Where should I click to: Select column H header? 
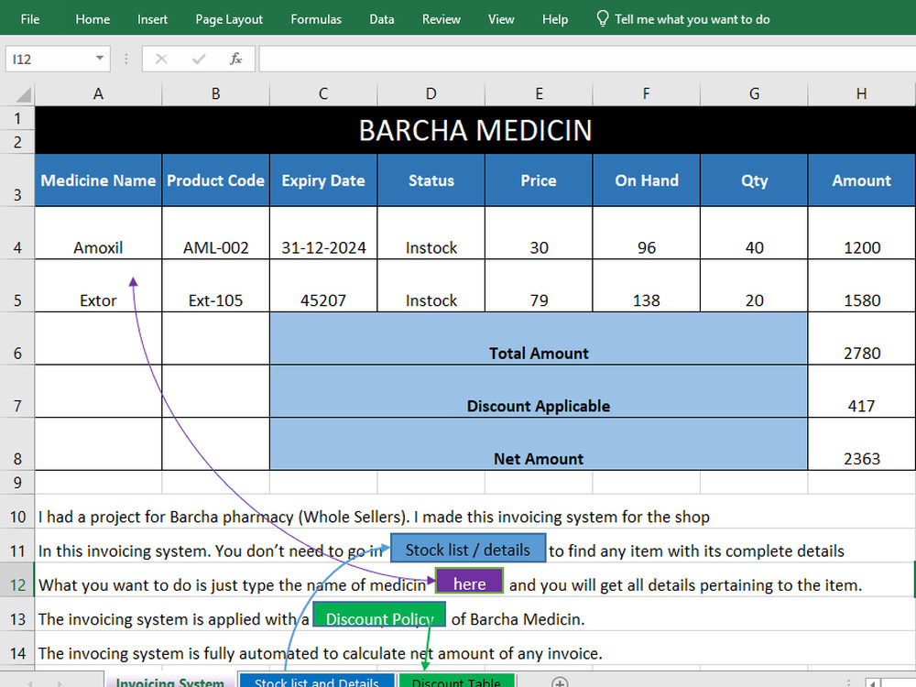coord(862,93)
